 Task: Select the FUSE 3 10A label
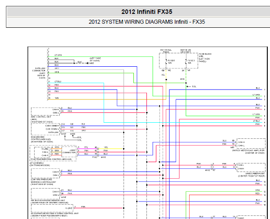[x=191, y=62]
